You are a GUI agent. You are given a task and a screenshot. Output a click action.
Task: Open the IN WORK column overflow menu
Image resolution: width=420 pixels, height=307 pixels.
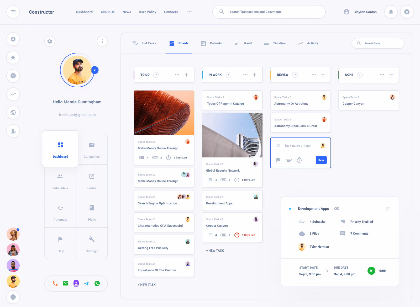245,75
